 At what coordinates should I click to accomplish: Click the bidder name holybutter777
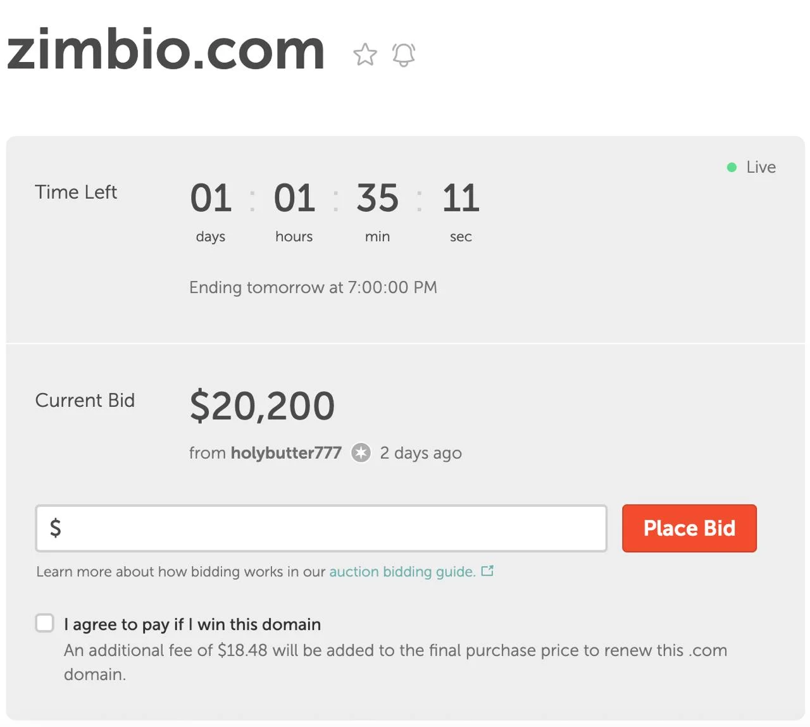(286, 452)
